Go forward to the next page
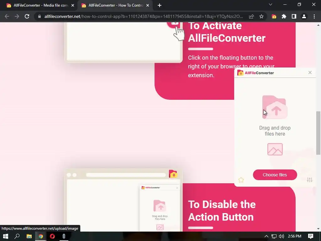 pyautogui.click(x=17, y=16)
